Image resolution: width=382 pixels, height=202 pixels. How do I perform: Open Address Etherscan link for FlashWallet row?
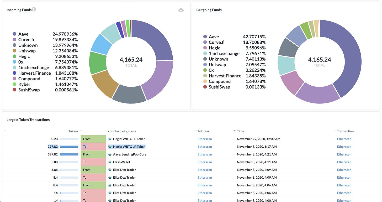(x=205, y=162)
